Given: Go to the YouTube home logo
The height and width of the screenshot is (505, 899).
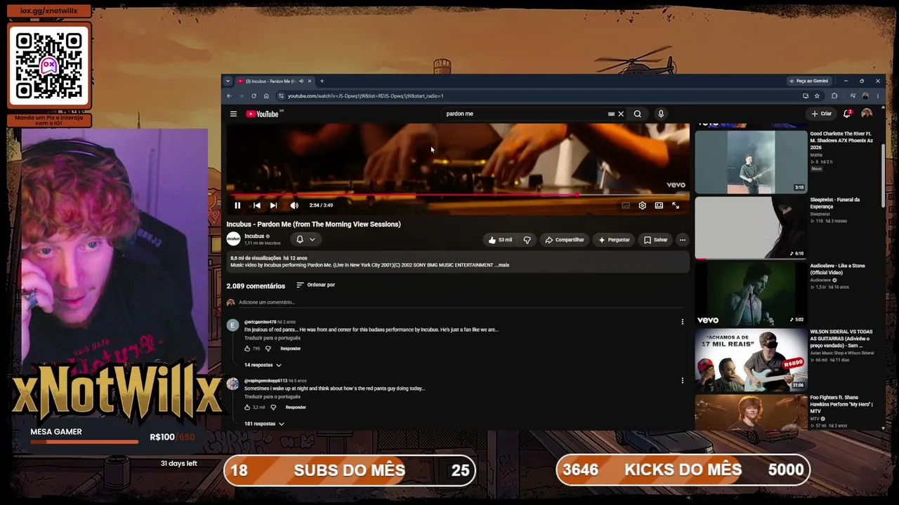Looking at the screenshot, I should [263, 114].
